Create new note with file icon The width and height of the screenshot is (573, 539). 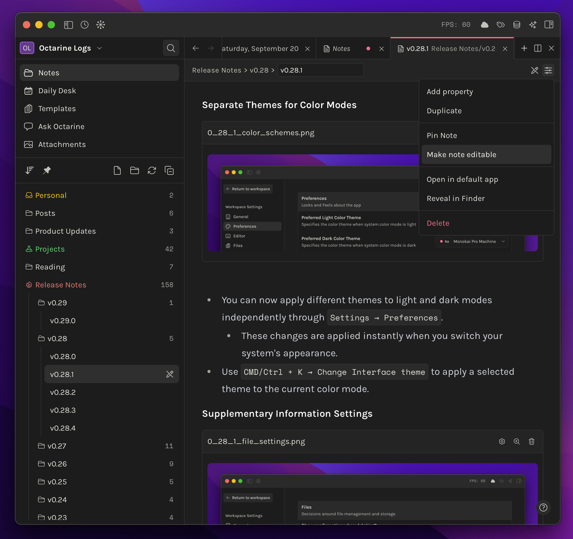click(x=117, y=170)
